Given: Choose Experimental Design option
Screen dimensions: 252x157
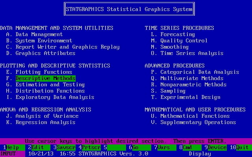Looking at the screenshot, I should pyautogui.click(x=190, y=97).
